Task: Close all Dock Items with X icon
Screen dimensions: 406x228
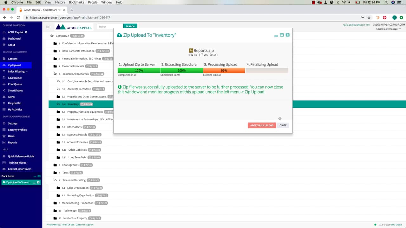Action: [39, 176]
